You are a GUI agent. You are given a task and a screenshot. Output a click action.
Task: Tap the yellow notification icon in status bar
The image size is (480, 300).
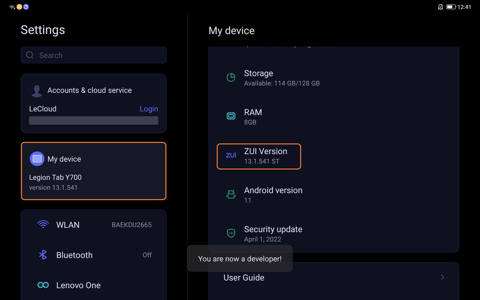click(19, 7)
